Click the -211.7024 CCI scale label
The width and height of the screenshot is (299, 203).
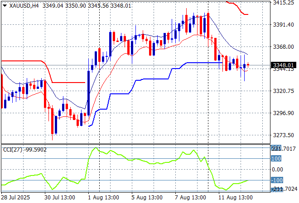coord(284,189)
